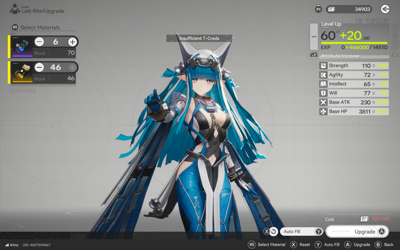Click the Intellect label
400x250 pixels.
[x=337, y=84]
